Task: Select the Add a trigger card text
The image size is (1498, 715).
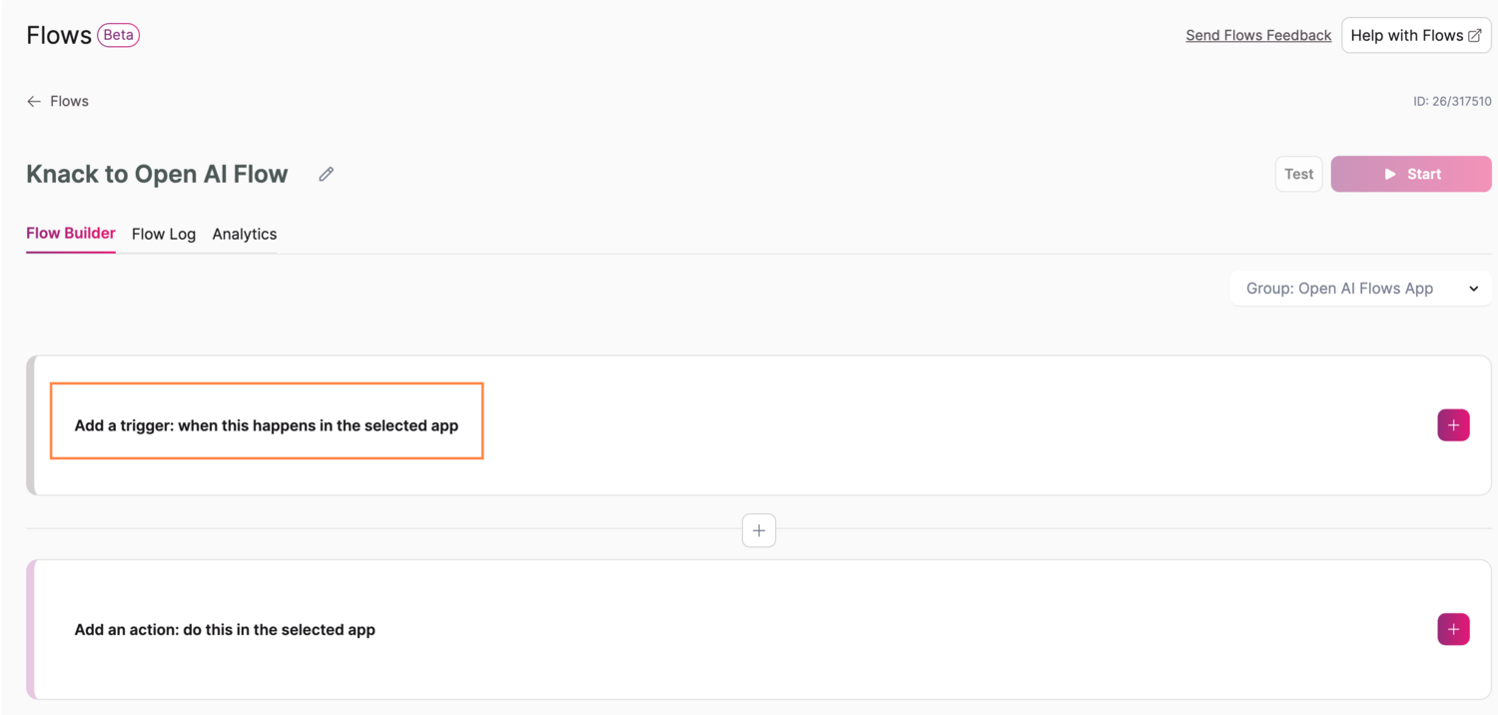Action: [x=267, y=425]
